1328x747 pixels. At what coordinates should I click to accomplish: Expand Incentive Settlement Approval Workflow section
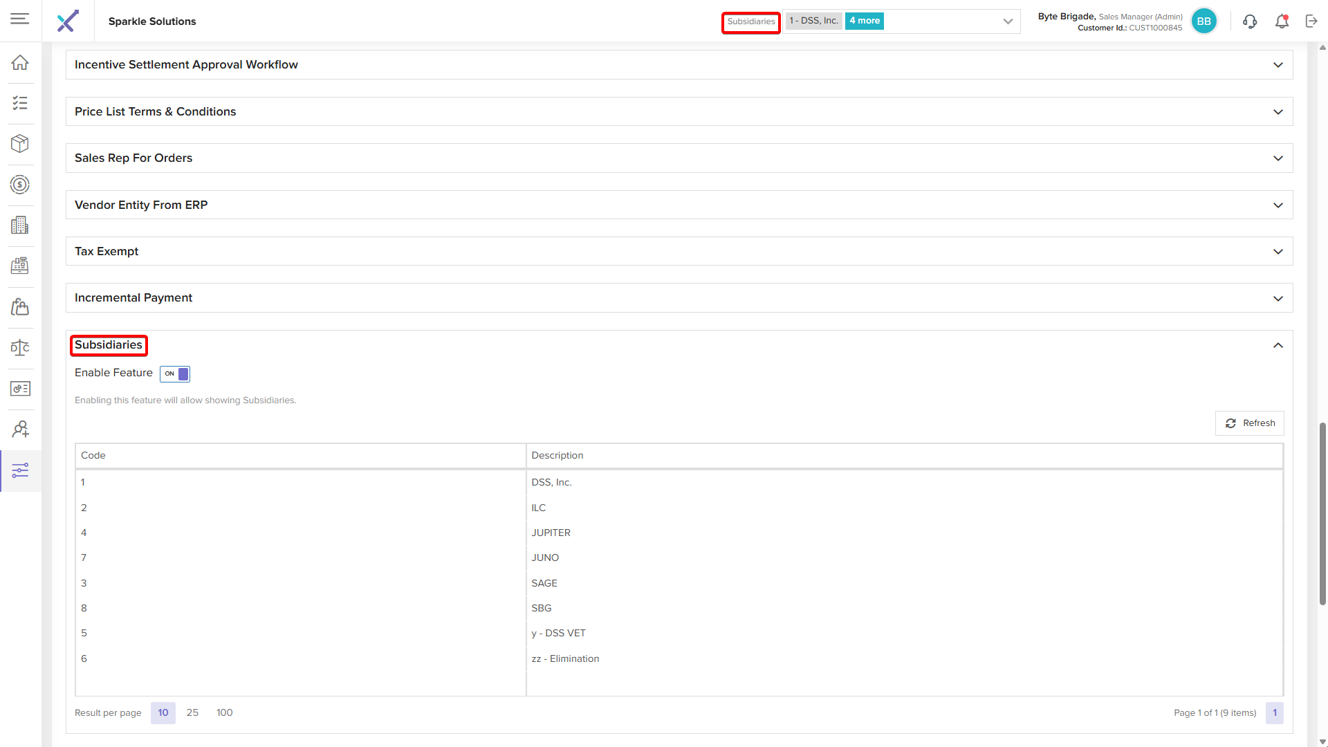coord(1278,65)
